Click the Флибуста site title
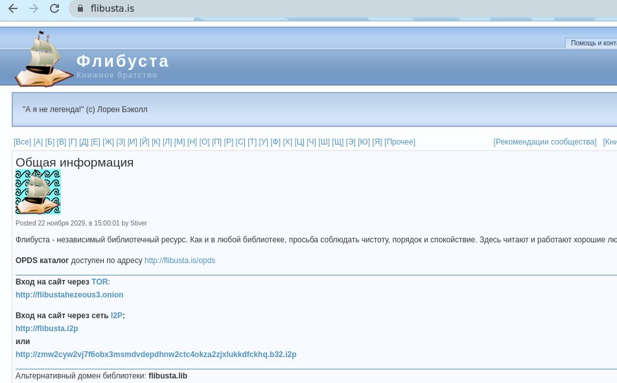The width and height of the screenshot is (617, 383). (x=122, y=61)
